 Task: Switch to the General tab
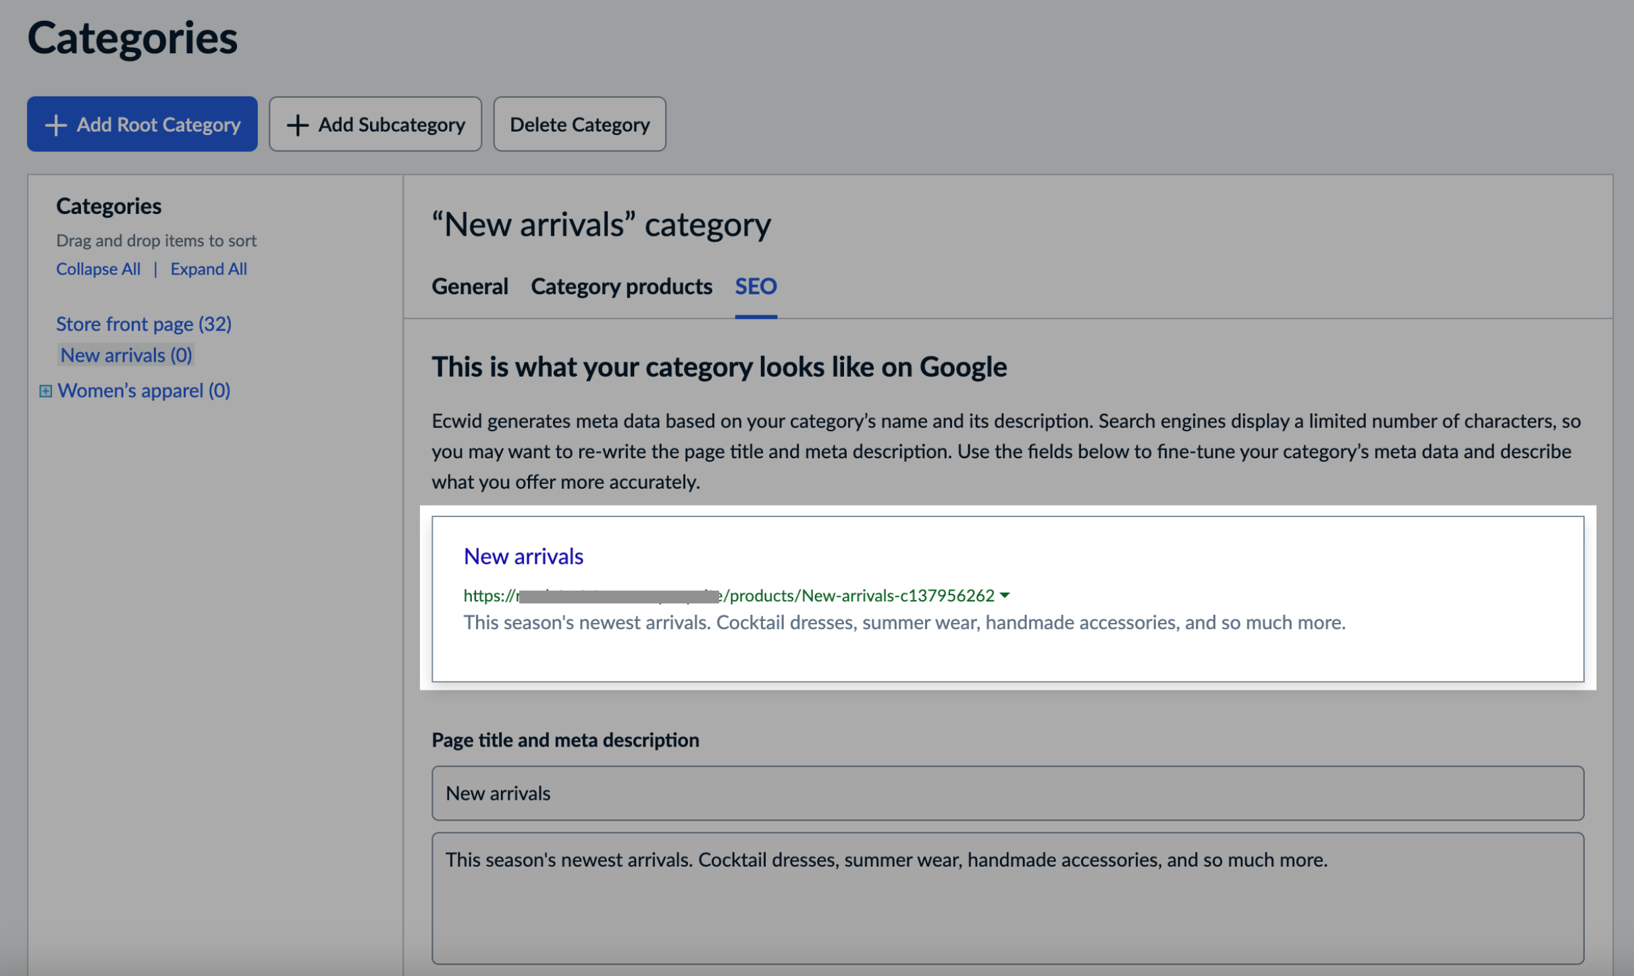point(470,286)
